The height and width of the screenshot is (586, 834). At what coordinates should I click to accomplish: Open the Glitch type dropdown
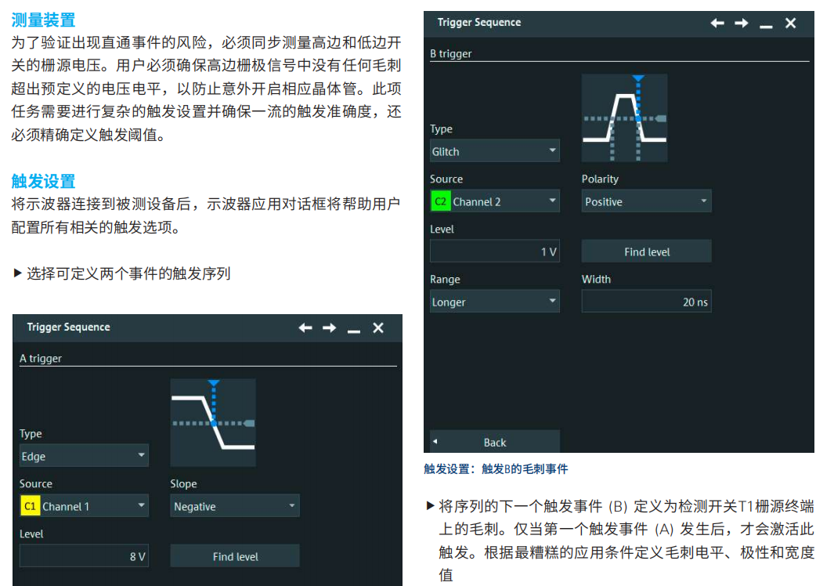click(x=495, y=151)
